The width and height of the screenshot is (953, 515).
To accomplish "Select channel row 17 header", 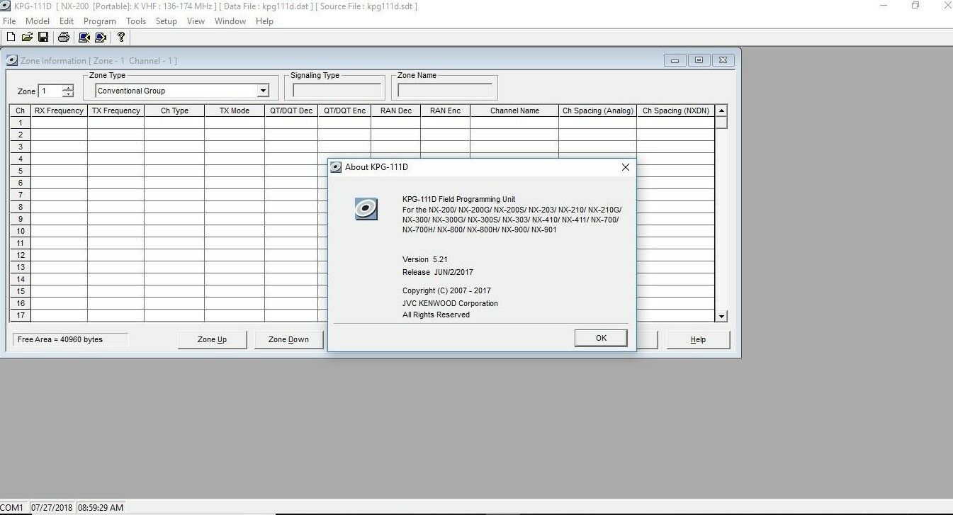I will tap(21, 315).
